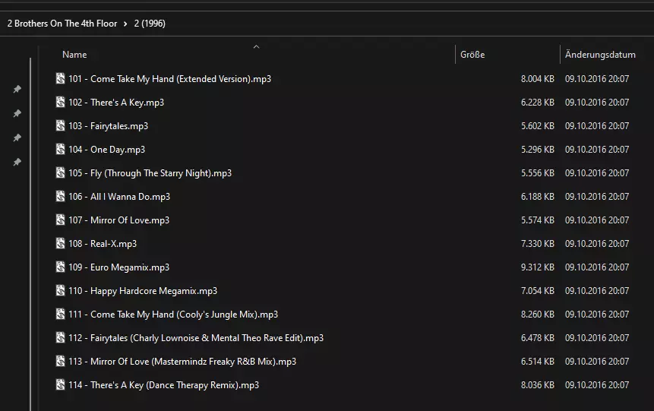The width and height of the screenshot is (654, 411).
Task: Select file 111 - Come Take My Hand (Cooly's Jungle Mix).mp3
Action: 173,315
